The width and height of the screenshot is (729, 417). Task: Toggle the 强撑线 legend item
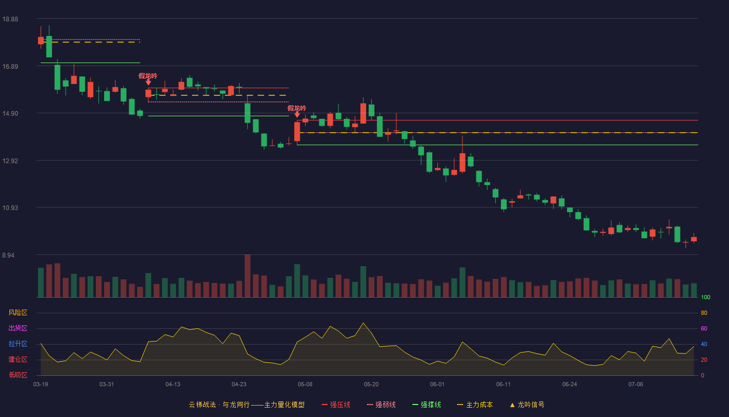pyautogui.click(x=426, y=404)
